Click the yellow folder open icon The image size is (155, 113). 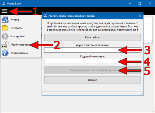(x=5, y=28)
